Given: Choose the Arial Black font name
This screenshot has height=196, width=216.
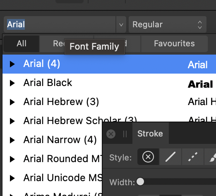Looking at the screenshot, I should pyautogui.click(x=48, y=83).
